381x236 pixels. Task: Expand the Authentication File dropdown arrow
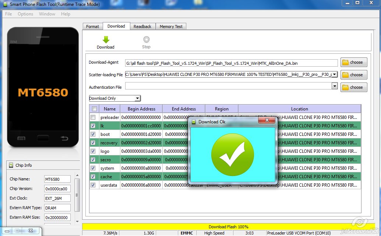[335, 86]
